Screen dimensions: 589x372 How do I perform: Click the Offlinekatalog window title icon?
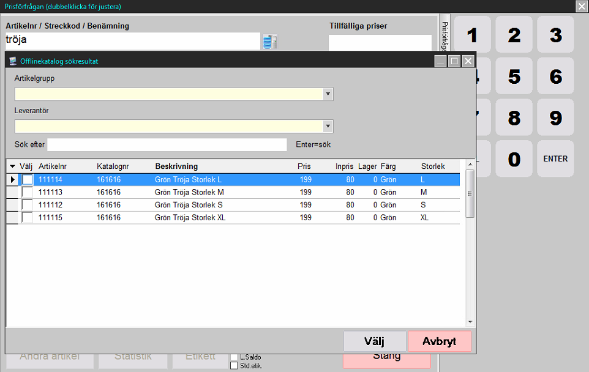pos(13,61)
